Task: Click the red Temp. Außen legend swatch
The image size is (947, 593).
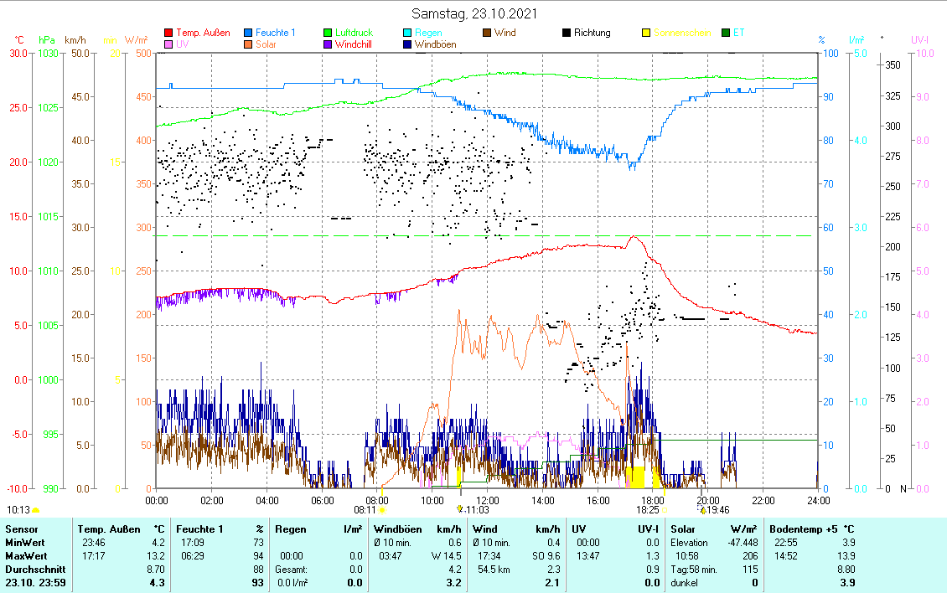Action: 169,34
